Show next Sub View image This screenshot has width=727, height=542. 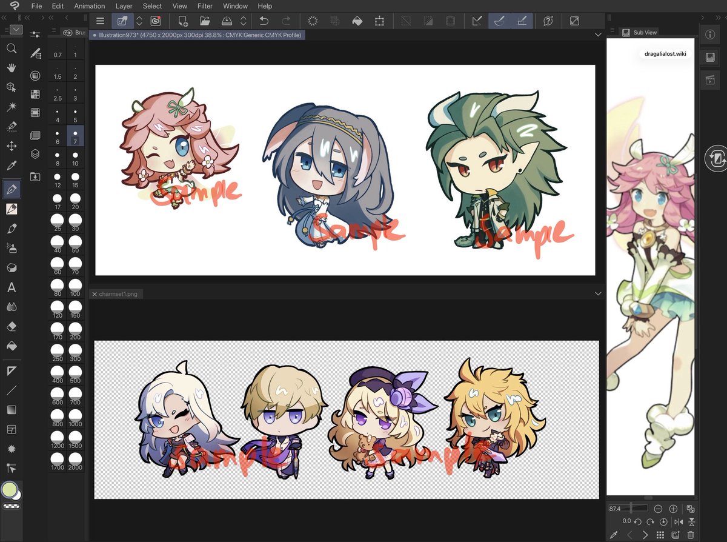pyautogui.click(x=645, y=535)
